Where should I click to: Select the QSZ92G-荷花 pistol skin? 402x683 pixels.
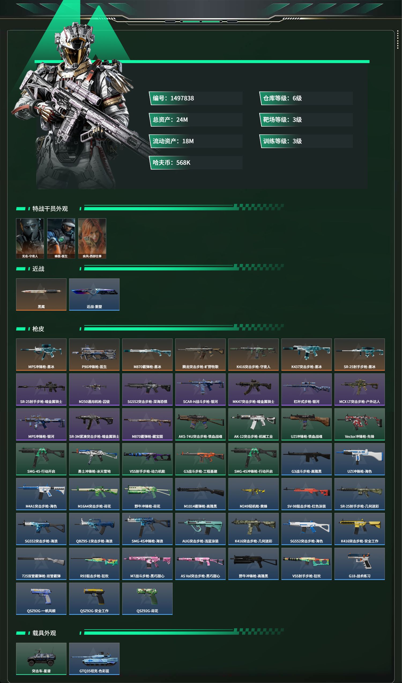147,599
